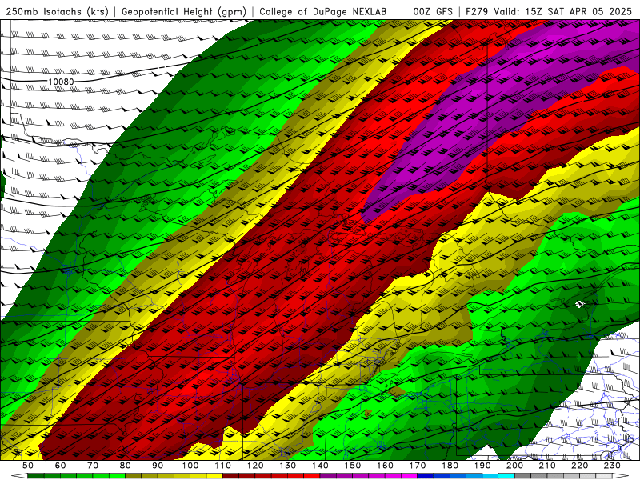The height and width of the screenshot is (480, 640).
Task: Click the 90 value on the legend
Action: (x=158, y=466)
